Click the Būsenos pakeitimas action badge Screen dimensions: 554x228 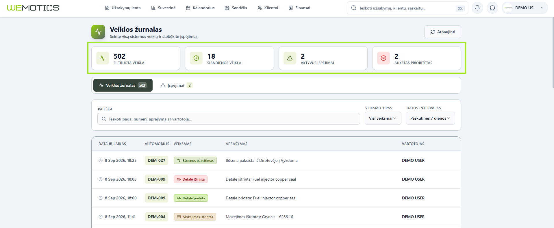[x=195, y=160]
